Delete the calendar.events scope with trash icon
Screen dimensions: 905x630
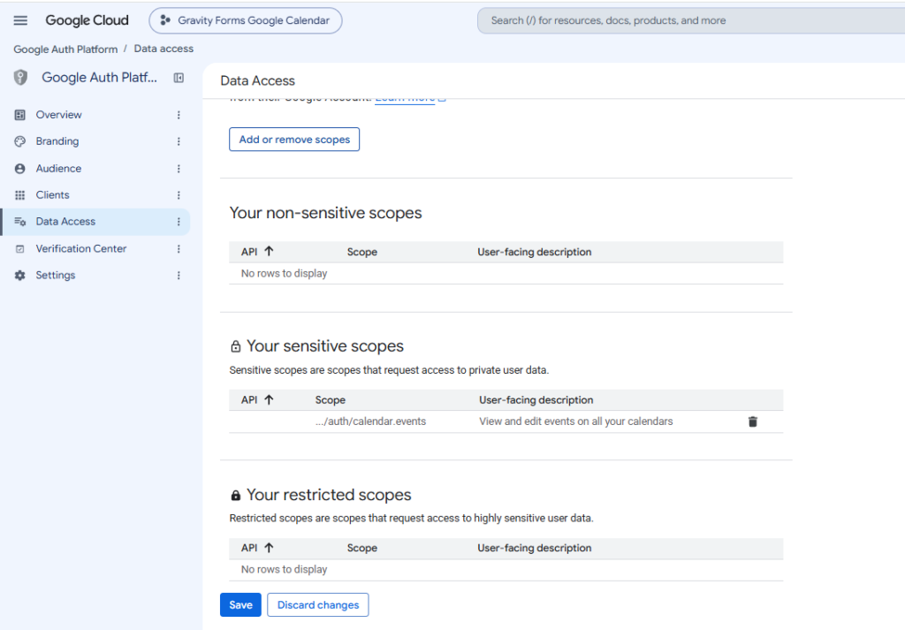point(753,421)
